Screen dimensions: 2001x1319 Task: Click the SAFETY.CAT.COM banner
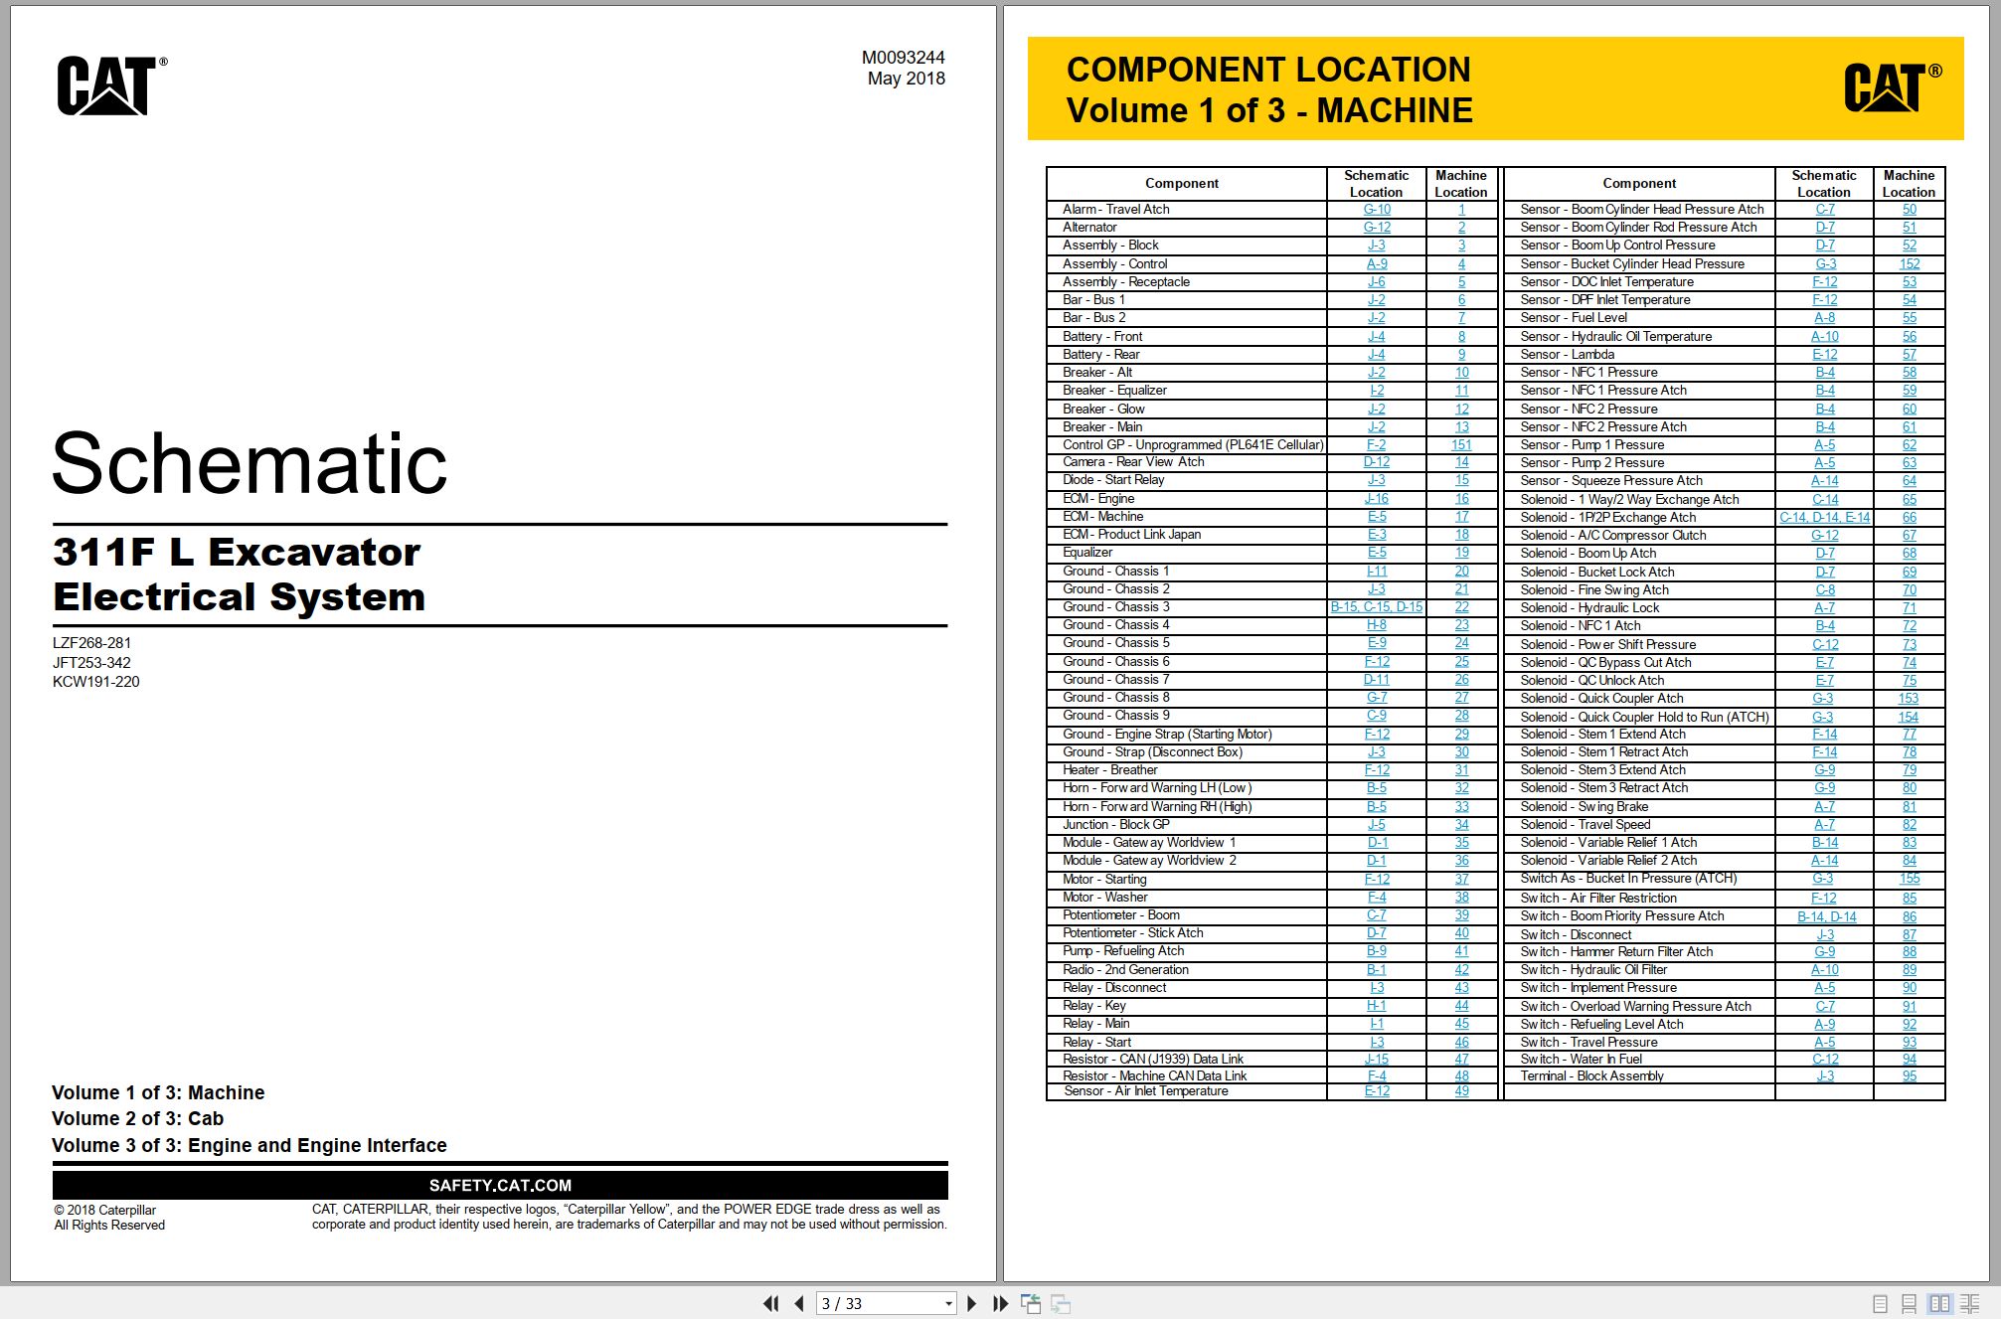tap(500, 1185)
